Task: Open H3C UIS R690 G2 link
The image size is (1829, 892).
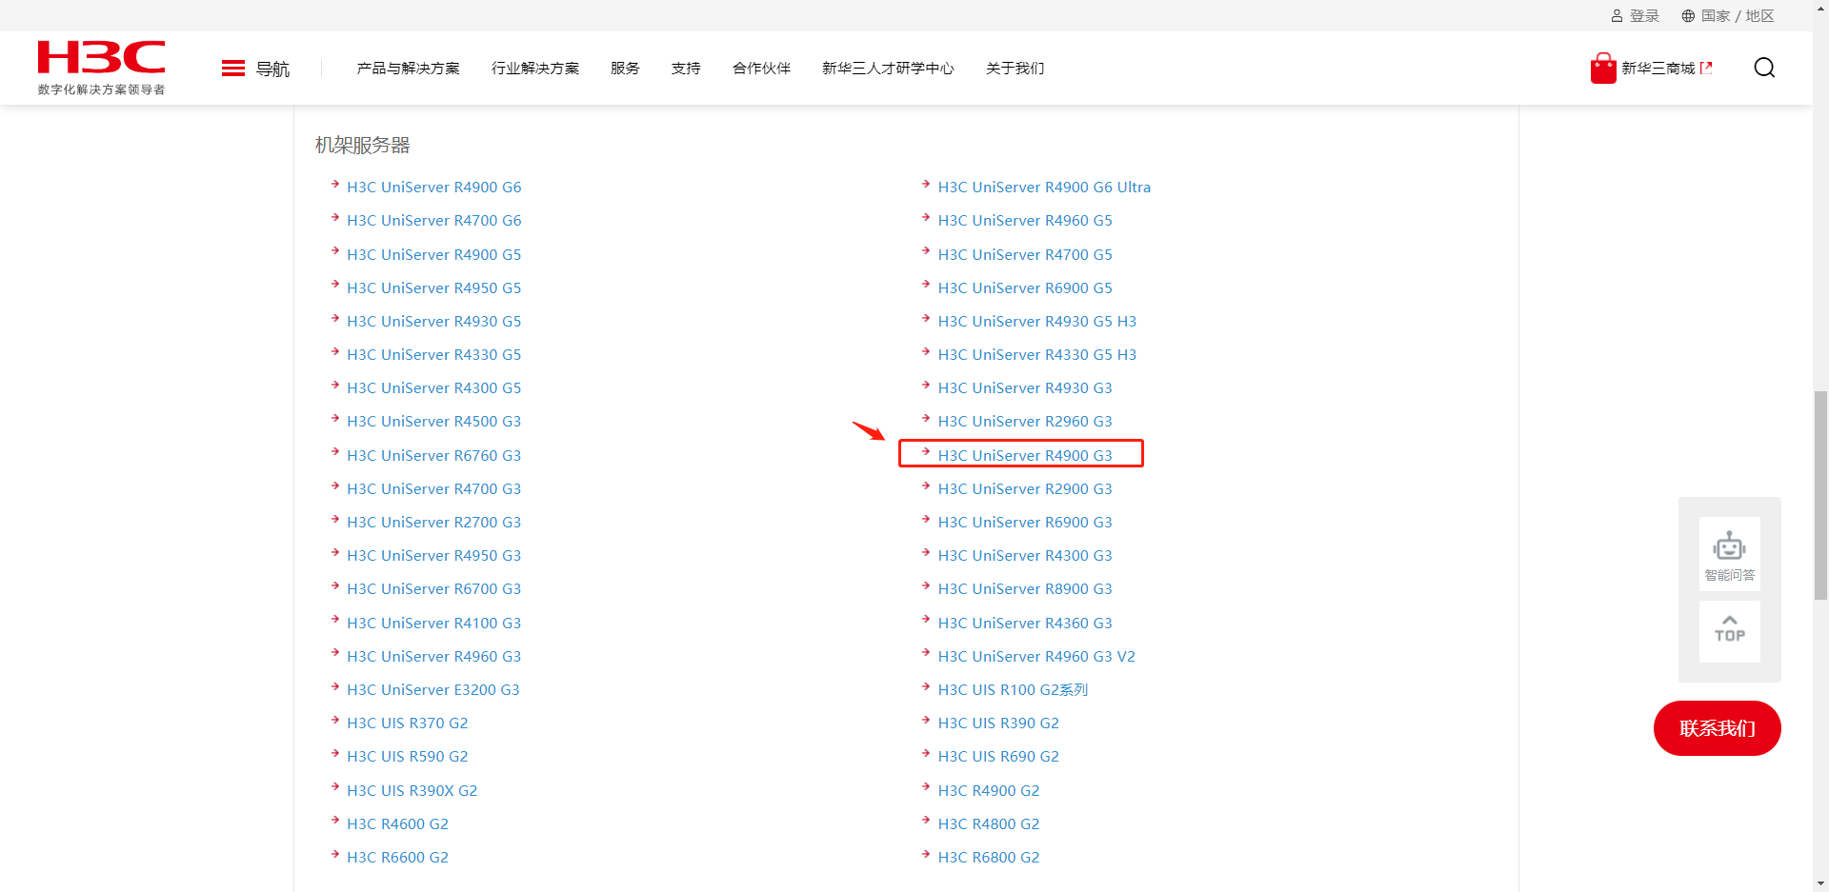Action: click(x=998, y=757)
